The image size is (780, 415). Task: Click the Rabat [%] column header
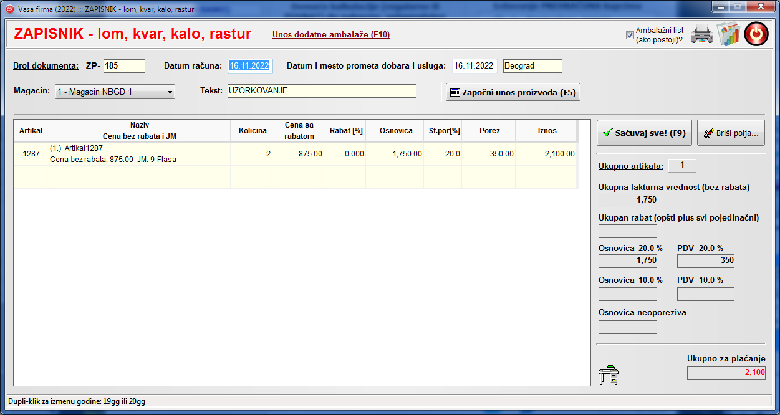(x=345, y=131)
